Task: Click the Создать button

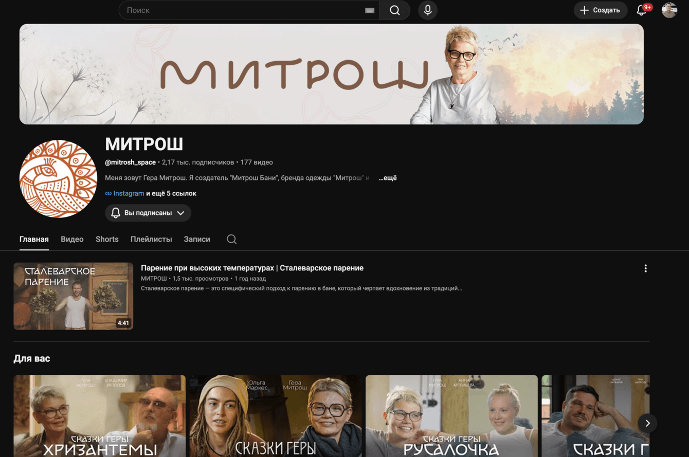Action: tap(600, 10)
